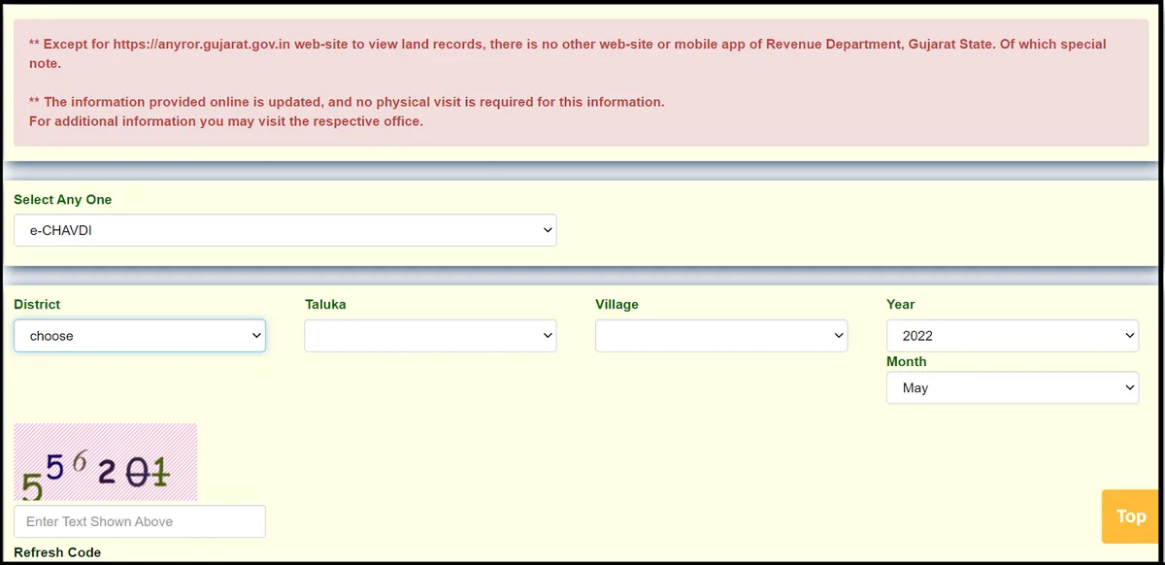Image resolution: width=1165 pixels, height=565 pixels.
Task: Click the Village field label
Action: [x=616, y=305]
